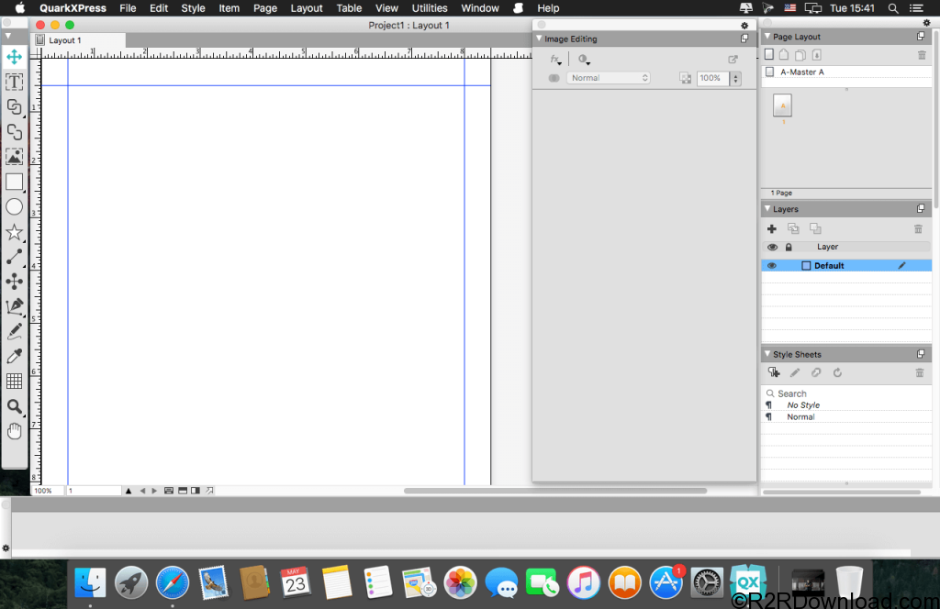The image size is (940, 609).
Task: Select the Table tool
Action: (x=15, y=382)
